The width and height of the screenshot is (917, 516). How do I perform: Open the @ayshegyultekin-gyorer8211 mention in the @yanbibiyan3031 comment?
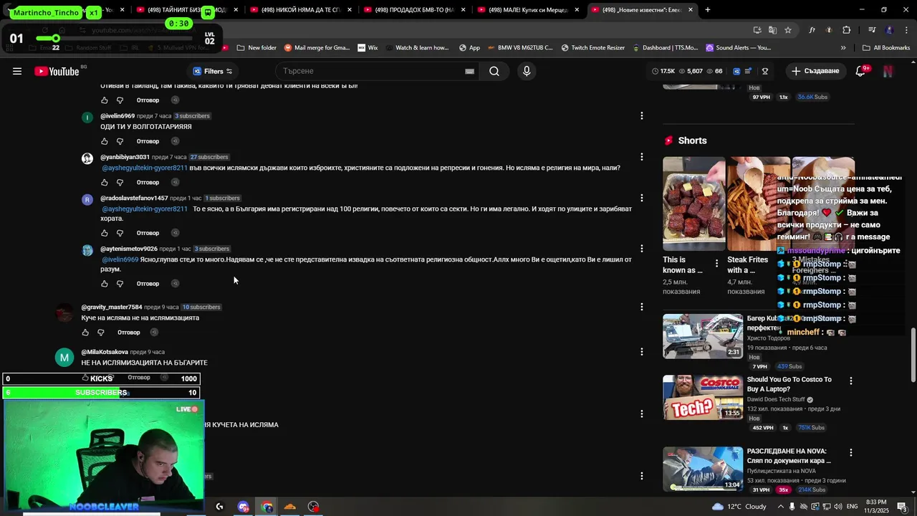145,168
